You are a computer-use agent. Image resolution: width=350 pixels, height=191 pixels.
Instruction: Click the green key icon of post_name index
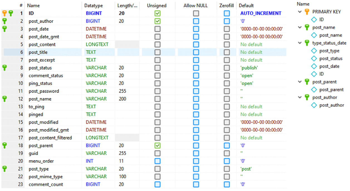pyautogui.click(x=307, y=27)
